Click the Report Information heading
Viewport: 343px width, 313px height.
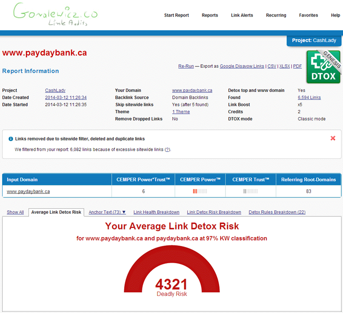point(30,71)
